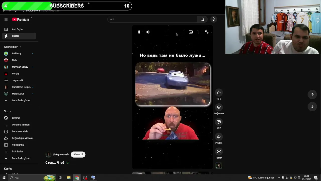
Task: Go to the previous Short arrow
Action: click(x=312, y=95)
